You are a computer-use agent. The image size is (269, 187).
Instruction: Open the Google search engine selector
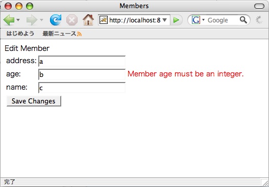point(198,20)
